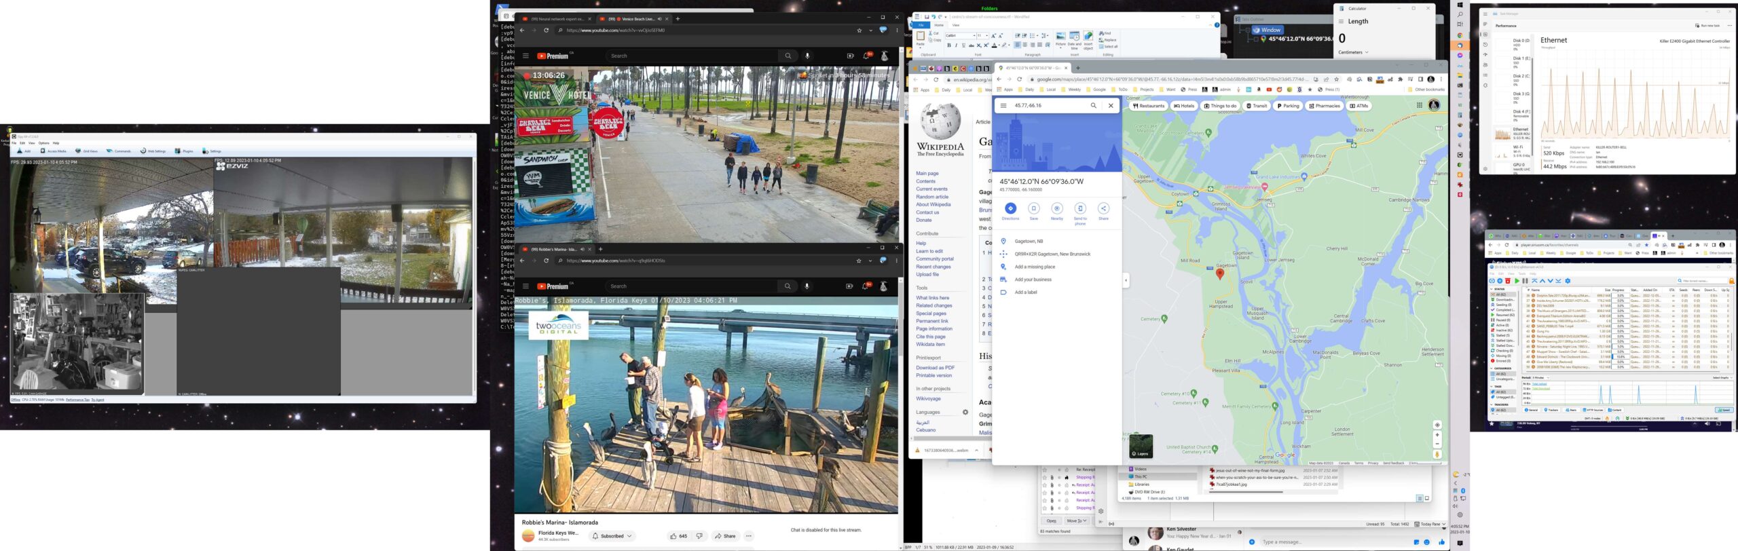
Task: Open Google apps grid icon in Maps
Action: click(1419, 105)
